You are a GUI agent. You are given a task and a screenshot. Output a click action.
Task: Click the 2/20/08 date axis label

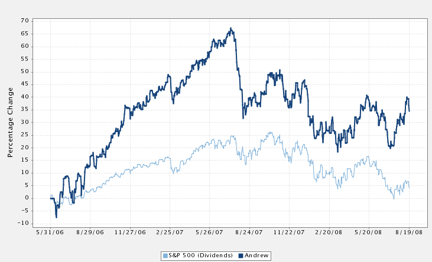coord(329,232)
